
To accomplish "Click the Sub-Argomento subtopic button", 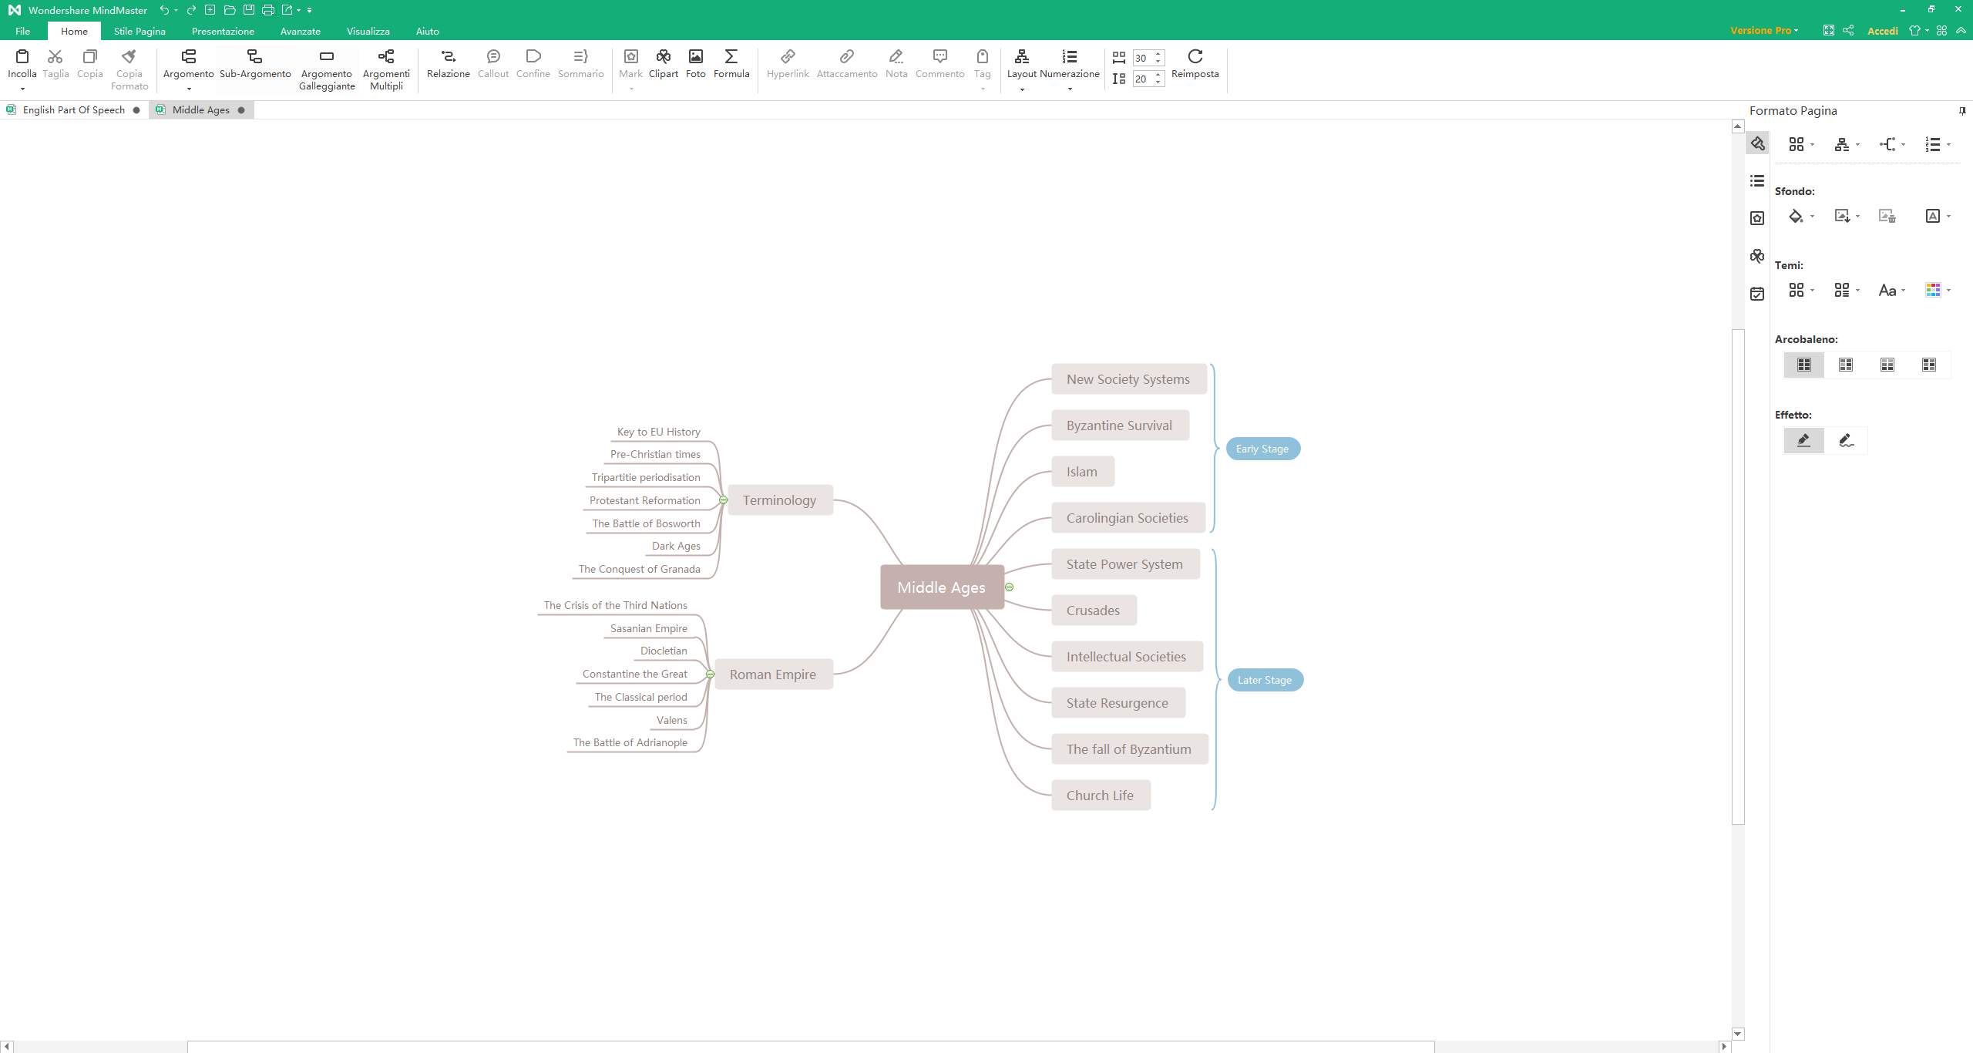I will tap(254, 63).
